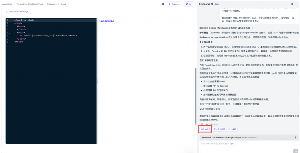
Task: Click the 填入编辑器 suggestion button
Action: 205,130
